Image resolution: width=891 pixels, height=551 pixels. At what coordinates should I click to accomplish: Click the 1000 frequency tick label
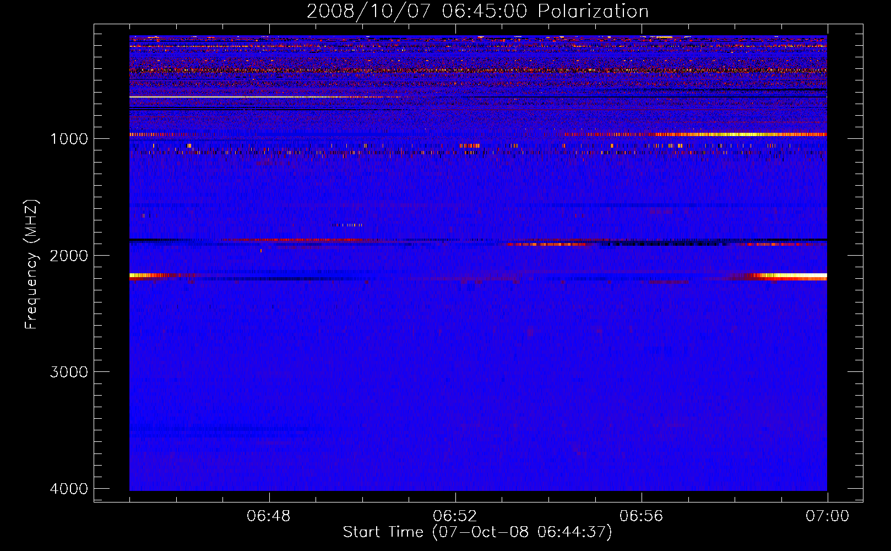pos(69,138)
